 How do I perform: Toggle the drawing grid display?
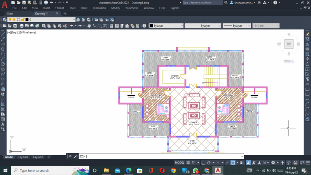click(188, 163)
